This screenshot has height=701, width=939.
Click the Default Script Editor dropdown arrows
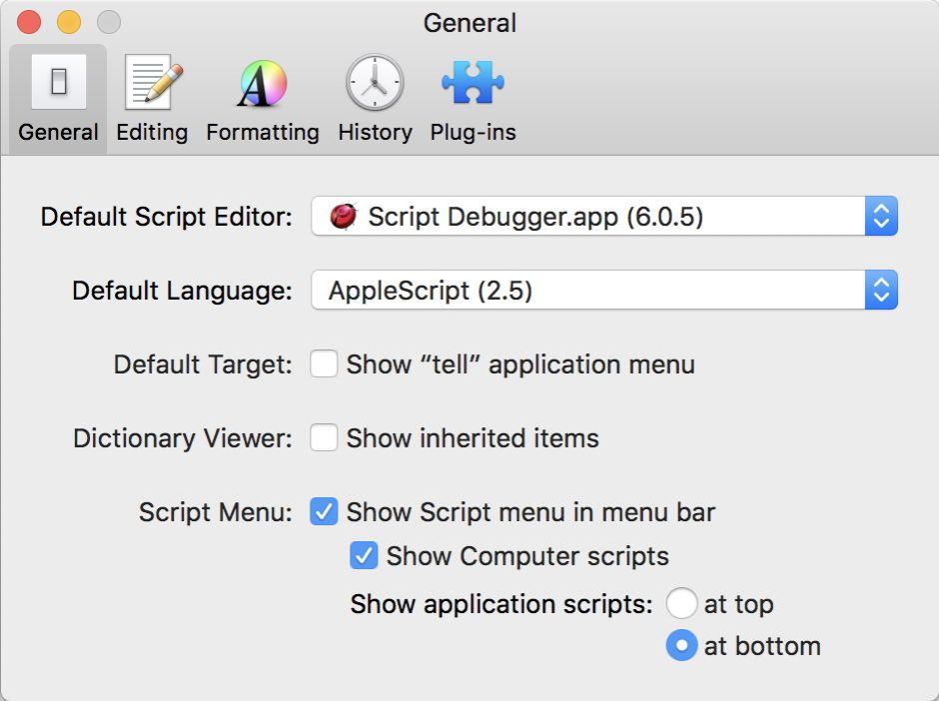point(881,217)
